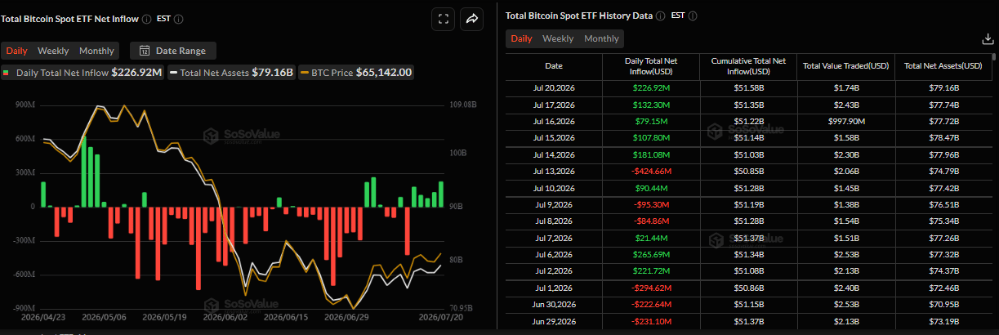Click the -$95.30M outflow value
Screen dimensions: 999x335
(x=650, y=204)
